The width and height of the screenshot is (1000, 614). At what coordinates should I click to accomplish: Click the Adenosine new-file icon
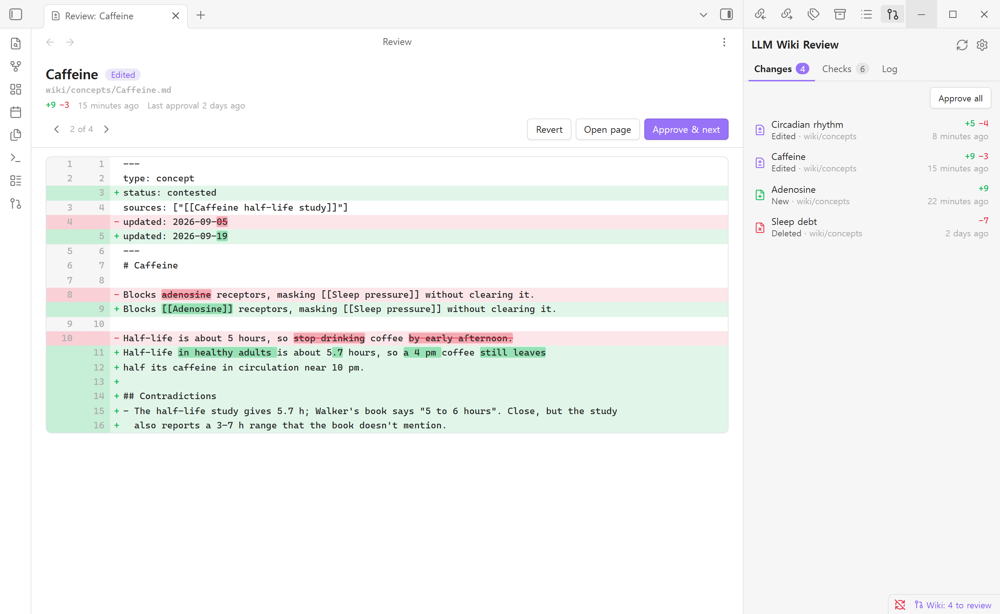(760, 195)
